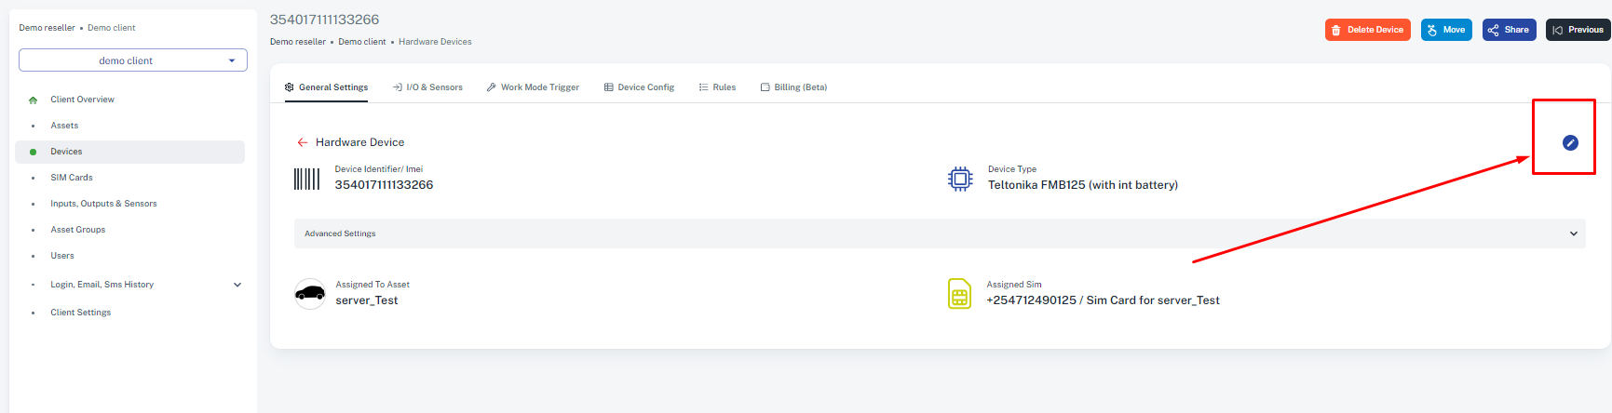Screen dimensions: 1612x413
Task: Click the chip icon beside Device Type
Action: [960, 179]
